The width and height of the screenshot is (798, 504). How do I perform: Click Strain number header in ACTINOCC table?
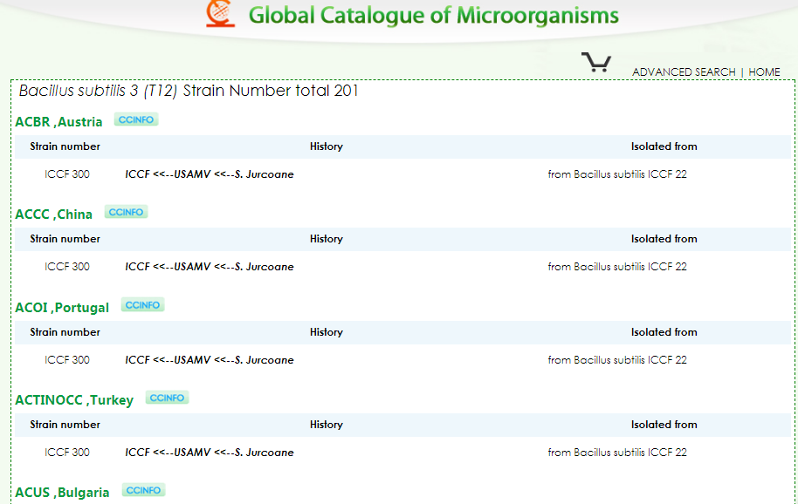point(65,425)
